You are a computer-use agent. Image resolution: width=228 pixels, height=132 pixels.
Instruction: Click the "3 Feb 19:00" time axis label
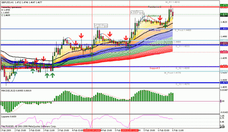(63, 131)
